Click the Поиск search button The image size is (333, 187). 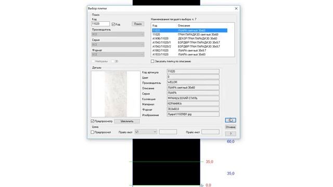point(138,24)
